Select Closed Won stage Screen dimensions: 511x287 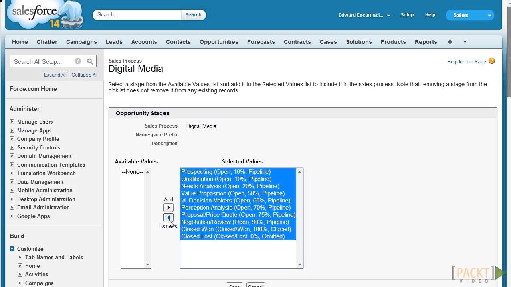pos(238,229)
